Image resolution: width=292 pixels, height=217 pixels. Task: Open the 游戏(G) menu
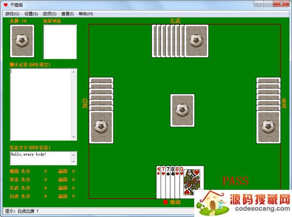12,14
